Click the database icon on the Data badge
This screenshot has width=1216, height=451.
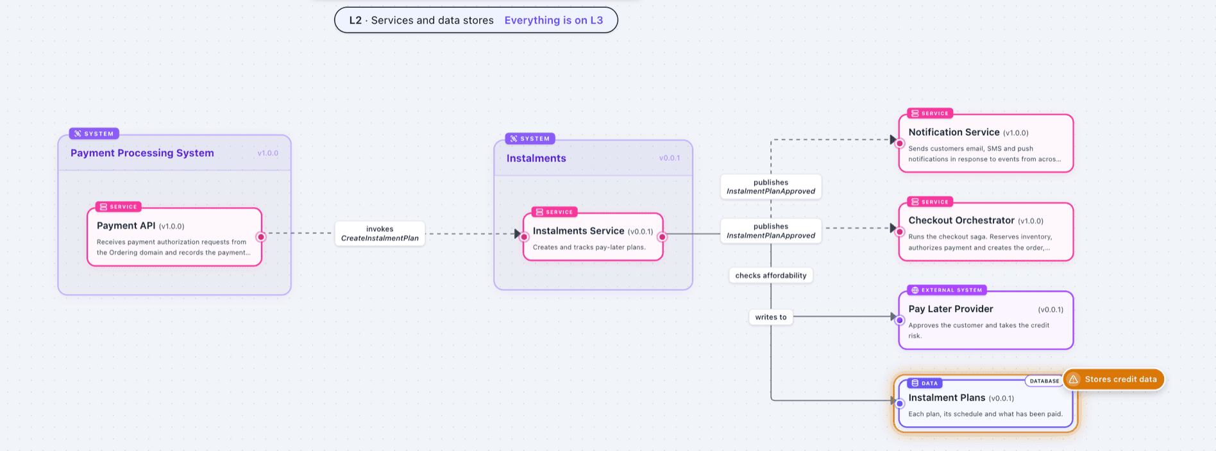pos(915,383)
